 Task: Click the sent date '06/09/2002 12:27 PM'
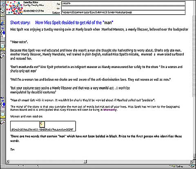point(33,11)
